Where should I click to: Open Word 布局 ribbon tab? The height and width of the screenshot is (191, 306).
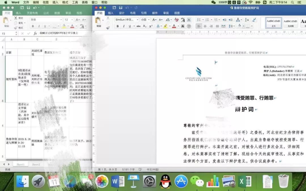[133, 13]
